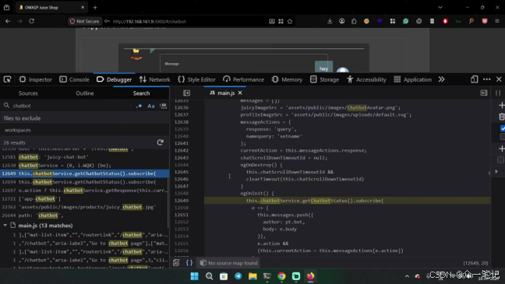
Task: Switch to the Memory panel
Action: (287, 79)
